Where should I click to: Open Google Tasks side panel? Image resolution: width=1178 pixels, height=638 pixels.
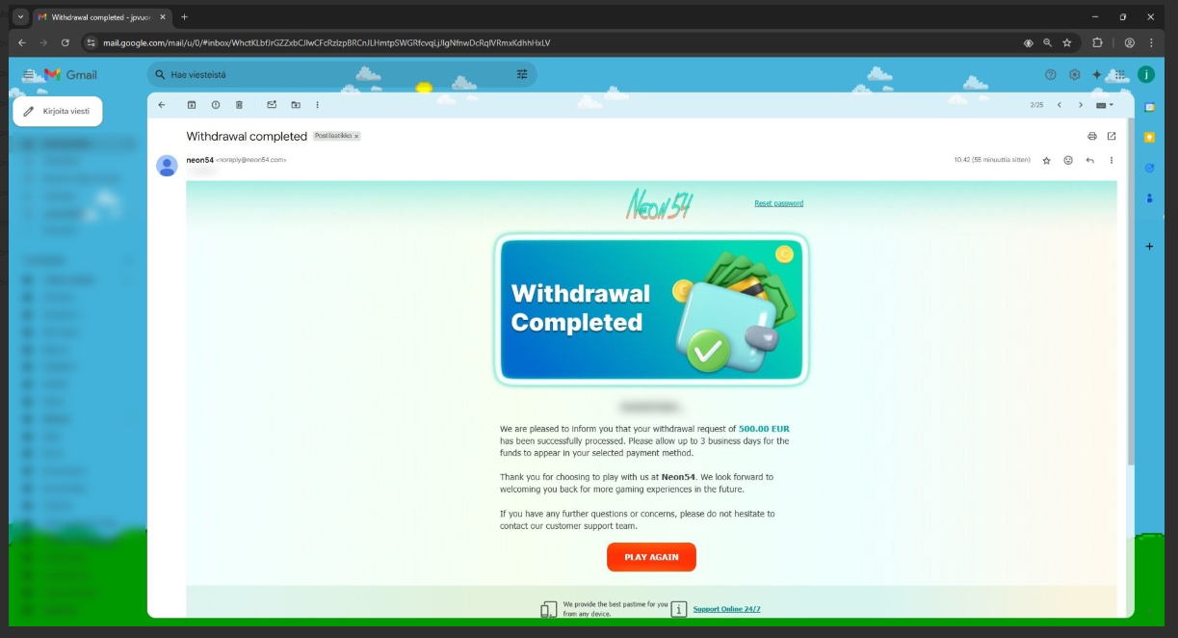1149,168
